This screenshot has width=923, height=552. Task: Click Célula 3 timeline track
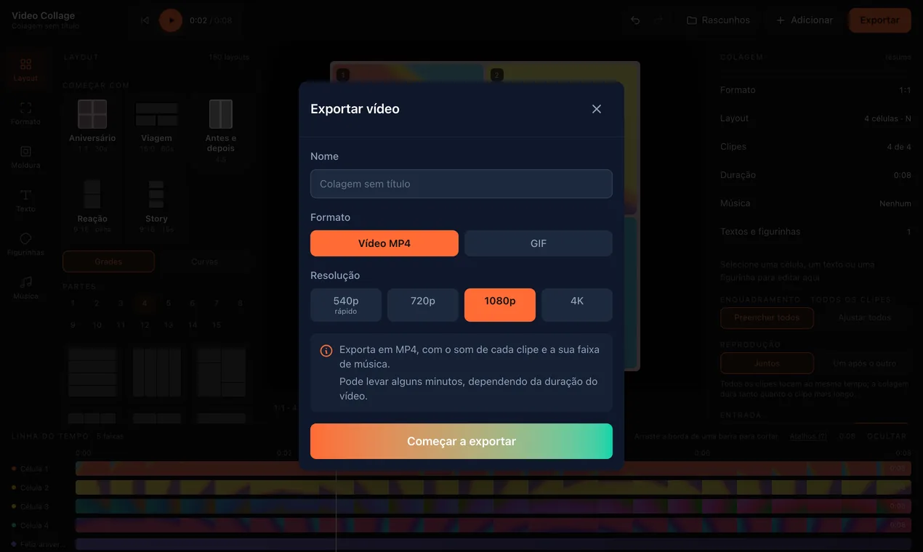coord(493,506)
